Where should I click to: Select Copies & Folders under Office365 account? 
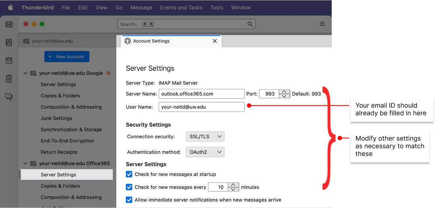60,186
